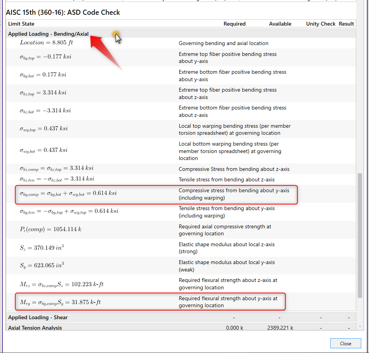Select the Location = 8.805 ft row

[46, 43]
